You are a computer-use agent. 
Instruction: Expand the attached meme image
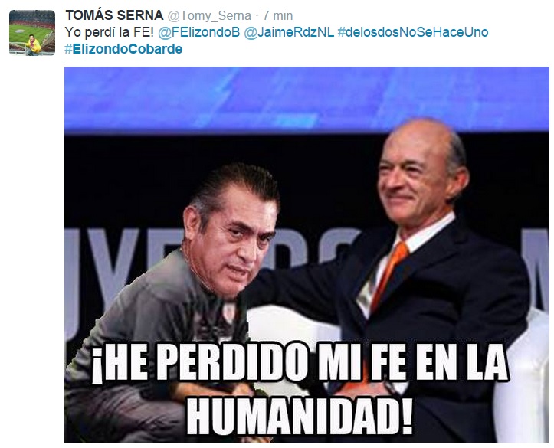pos(307,254)
